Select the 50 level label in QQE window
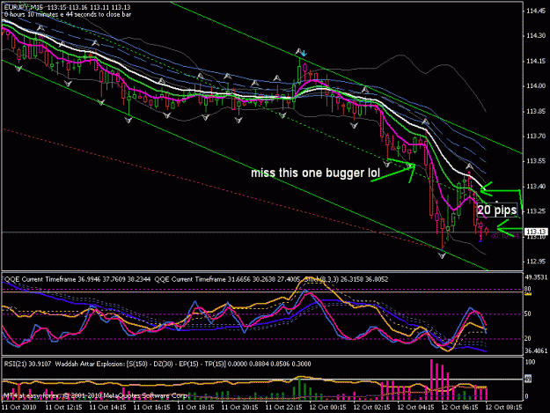This screenshot has width=550, height=413. [x=527, y=314]
